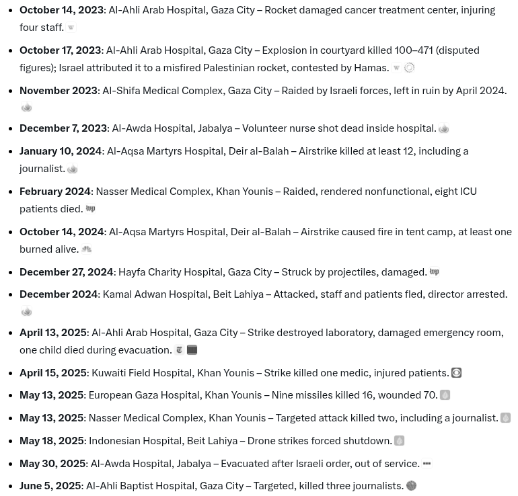Open the source icon after "including a journalist" in January 2024
Viewport: 518px width, 496px height.
pyautogui.click(x=73, y=169)
